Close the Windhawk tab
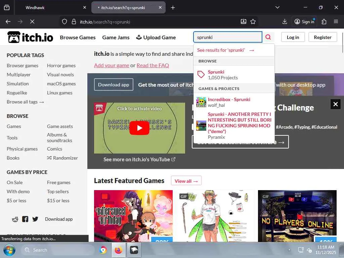344x258 pixels. tap(85, 7)
